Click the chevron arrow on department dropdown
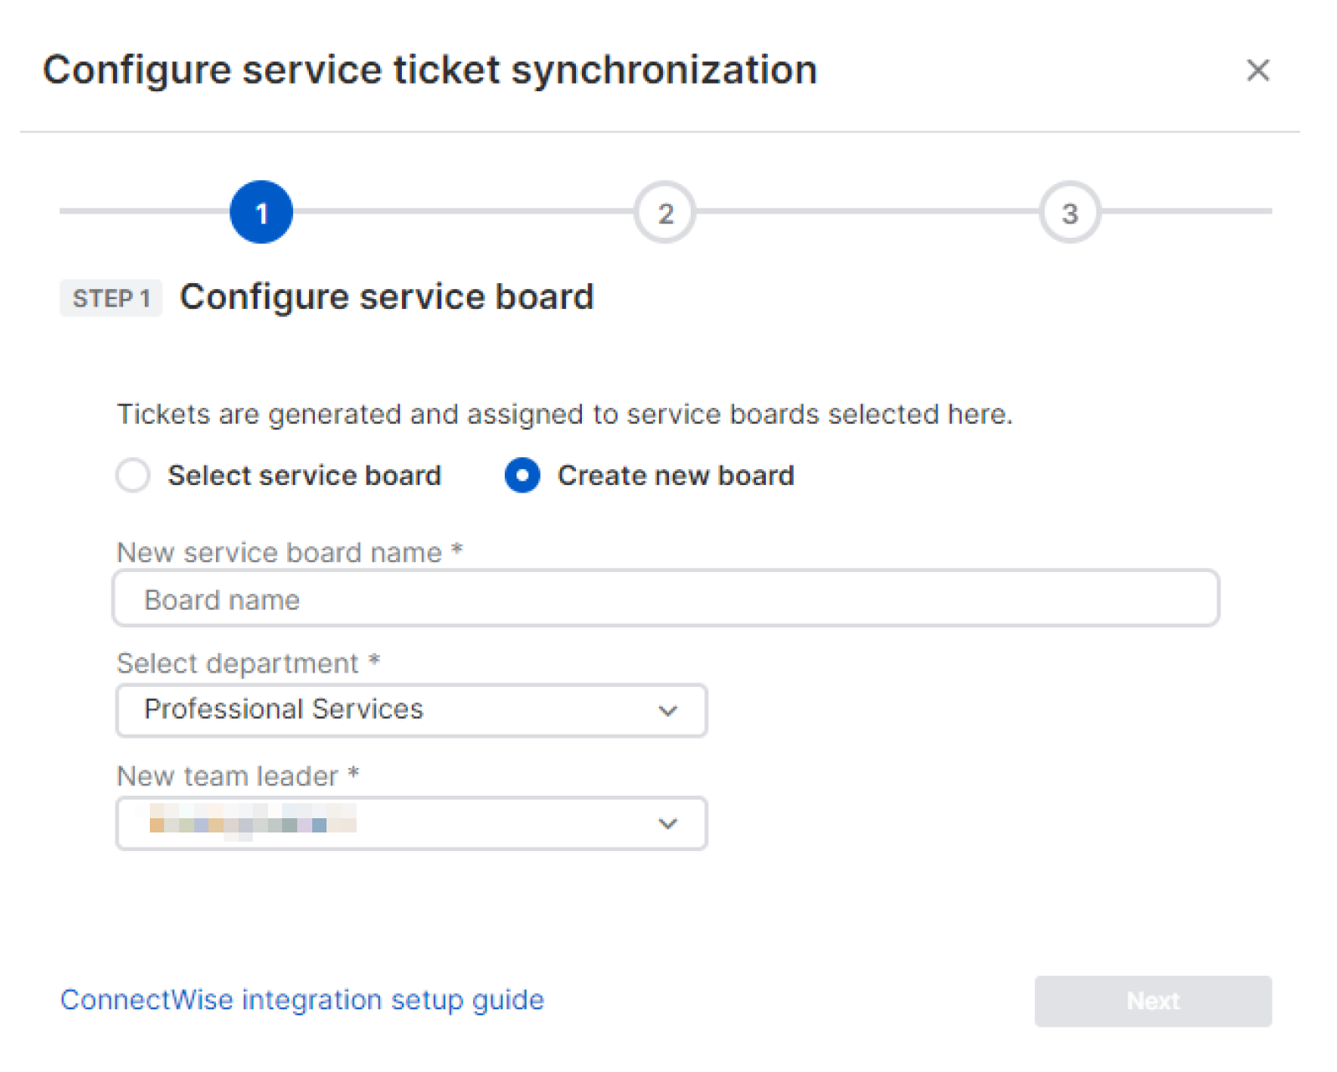The height and width of the screenshot is (1072, 1337). click(667, 711)
